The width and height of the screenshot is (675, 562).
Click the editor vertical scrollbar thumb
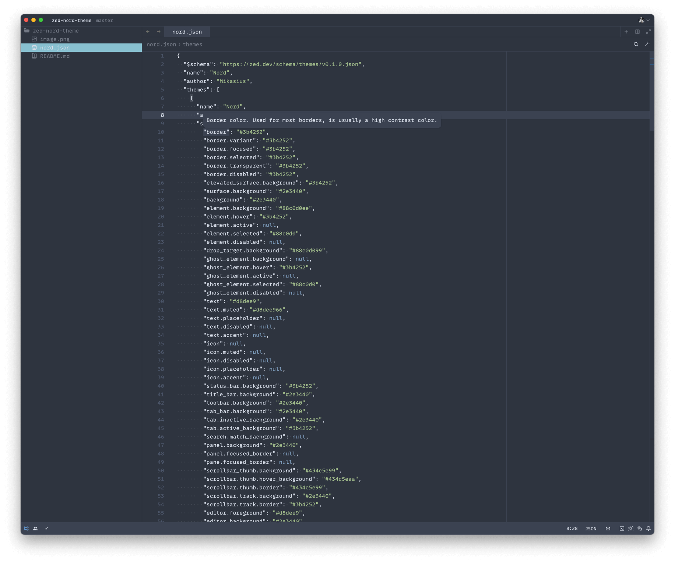[x=652, y=91]
